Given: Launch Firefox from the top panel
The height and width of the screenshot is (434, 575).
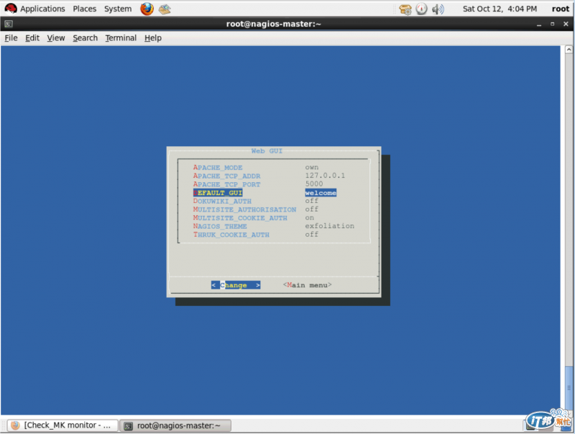Looking at the screenshot, I should click(x=147, y=9).
